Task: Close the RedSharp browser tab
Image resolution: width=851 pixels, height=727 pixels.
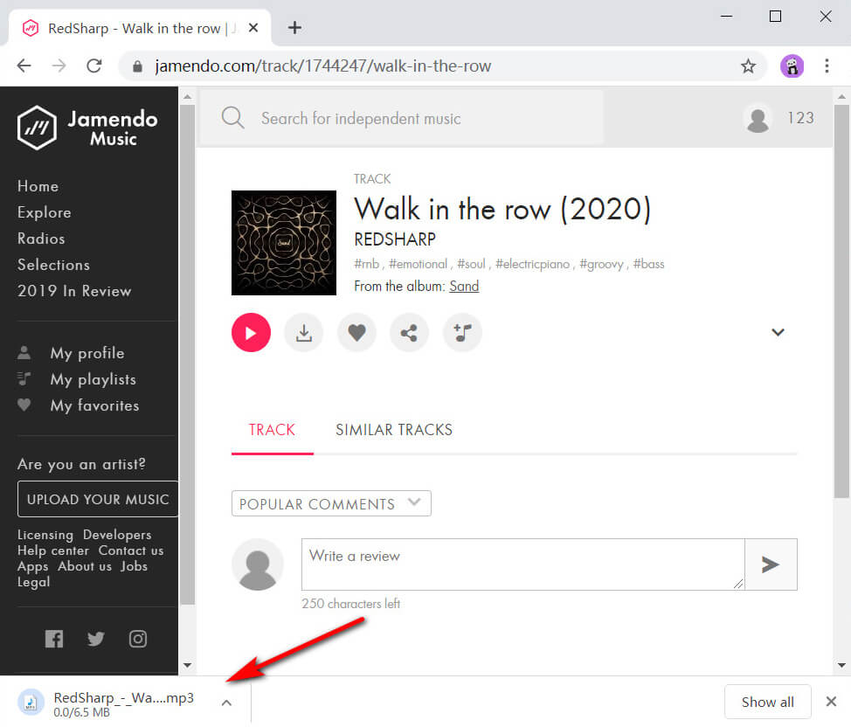Action: (253, 28)
